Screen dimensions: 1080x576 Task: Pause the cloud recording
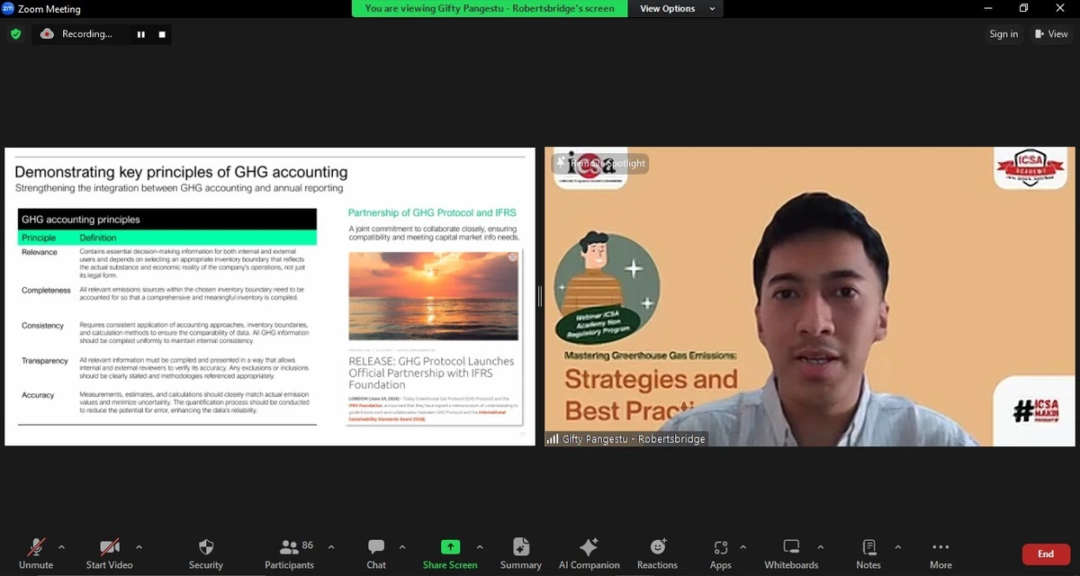[x=139, y=33]
